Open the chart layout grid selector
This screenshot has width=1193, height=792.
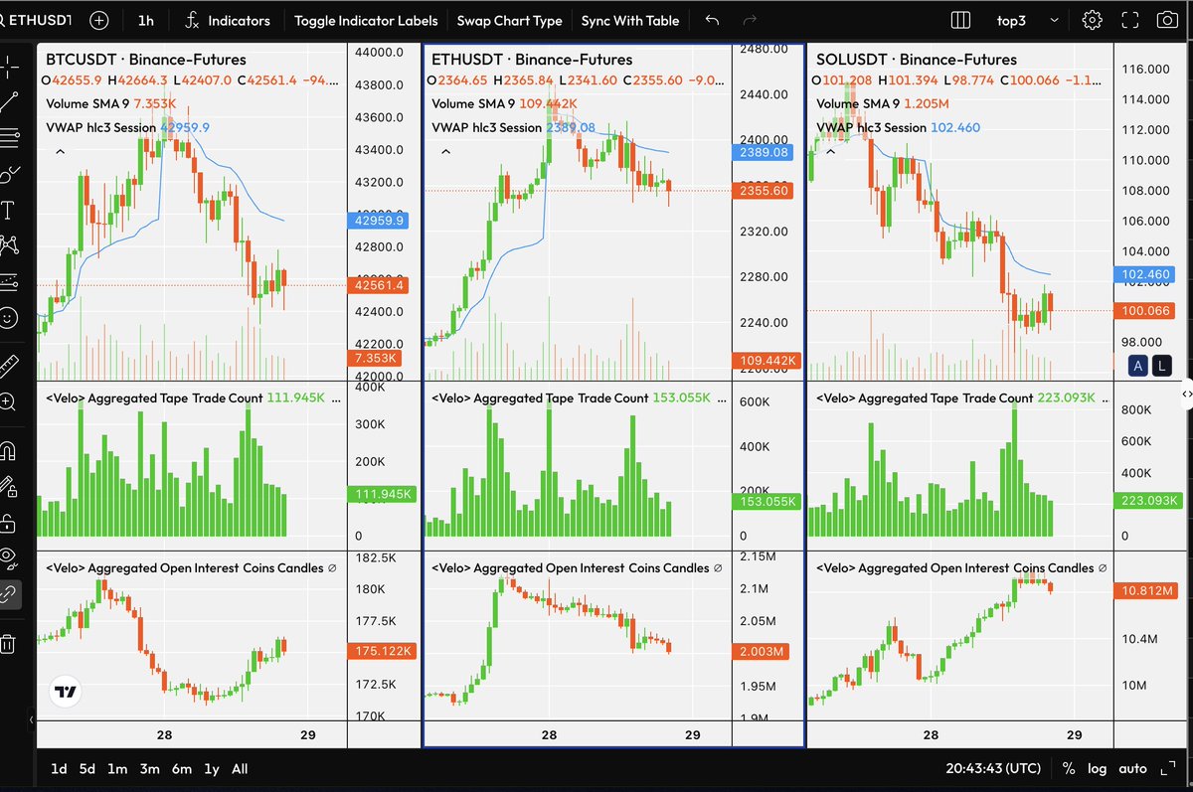[960, 20]
